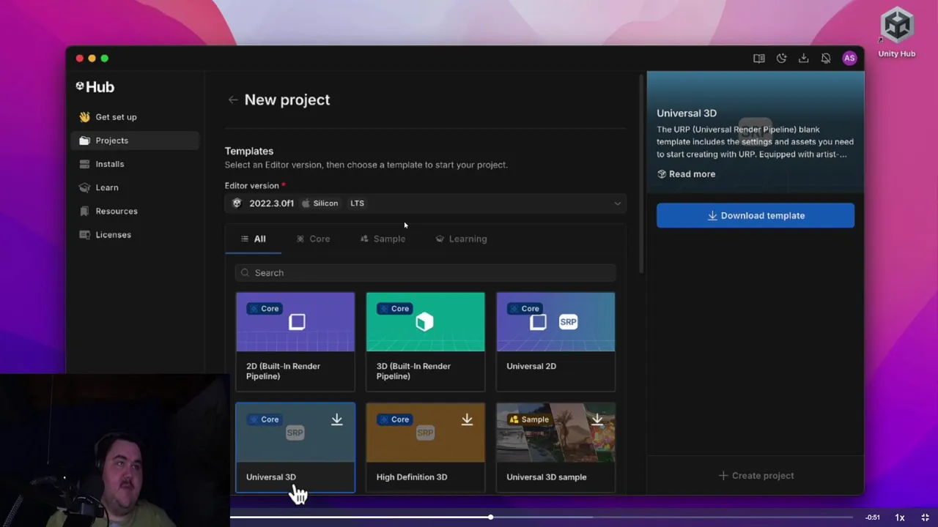The width and height of the screenshot is (938, 527).
Task: Choose the Universal 3D sample template
Action: 555,448
